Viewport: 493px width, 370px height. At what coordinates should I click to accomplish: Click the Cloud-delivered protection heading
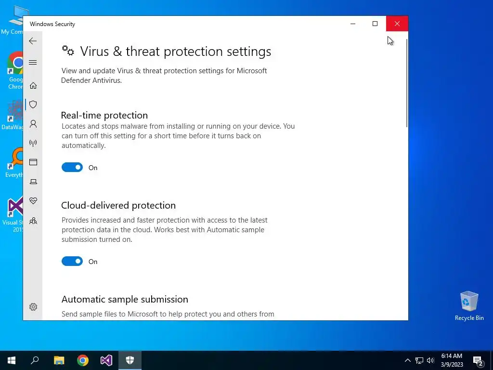[118, 205]
